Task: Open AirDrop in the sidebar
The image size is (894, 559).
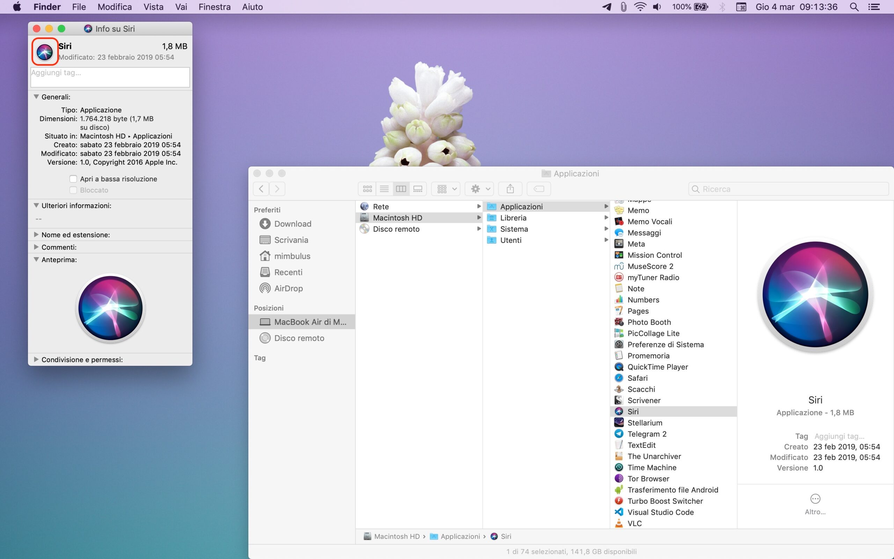Action: [288, 288]
